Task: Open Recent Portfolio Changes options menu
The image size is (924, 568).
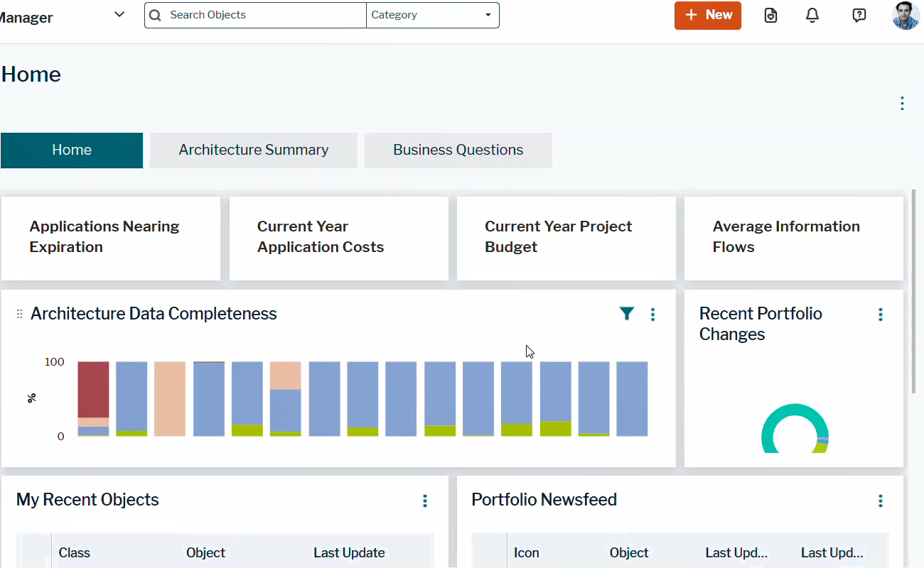Action: (880, 315)
